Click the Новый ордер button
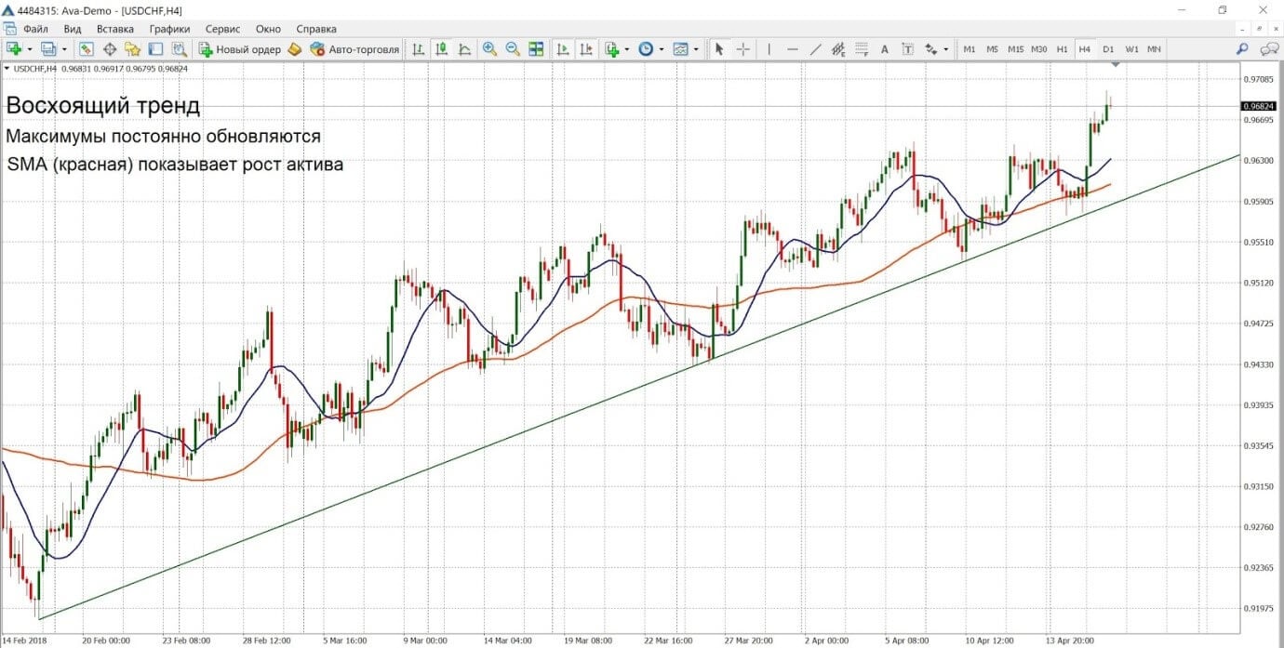Viewport: 1284px width, 648px height. tap(239, 49)
